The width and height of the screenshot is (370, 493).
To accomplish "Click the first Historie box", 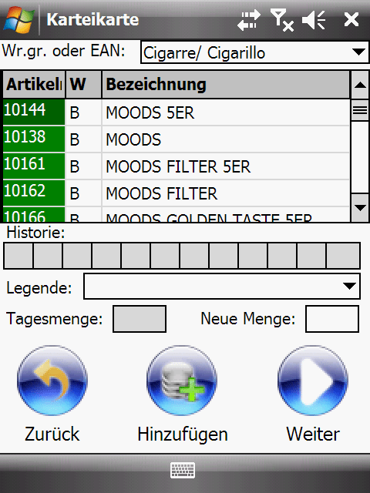I will click(x=18, y=256).
